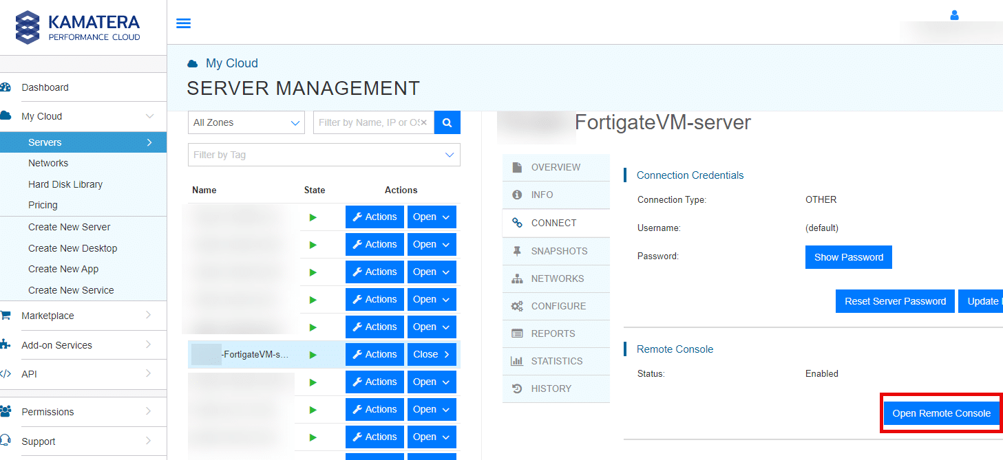Open the All Zones dropdown
This screenshot has height=460, width=1003.
pos(246,122)
